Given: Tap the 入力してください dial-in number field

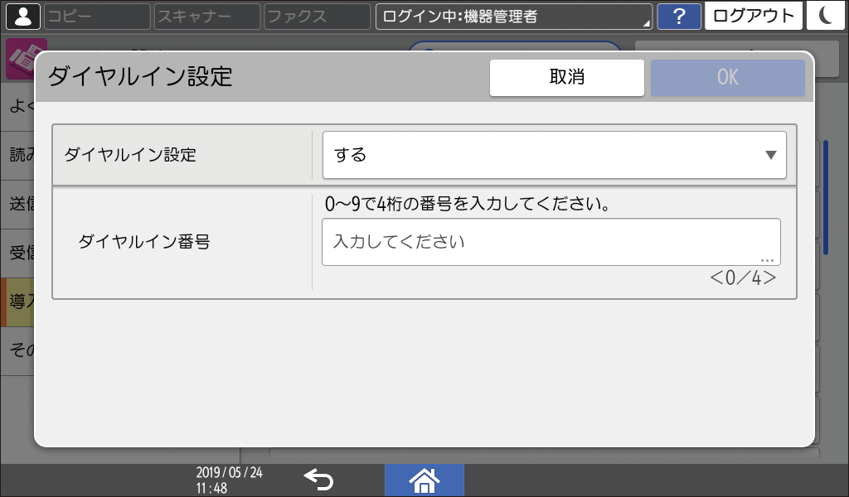Looking at the screenshot, I should click(x=552, y=241).
